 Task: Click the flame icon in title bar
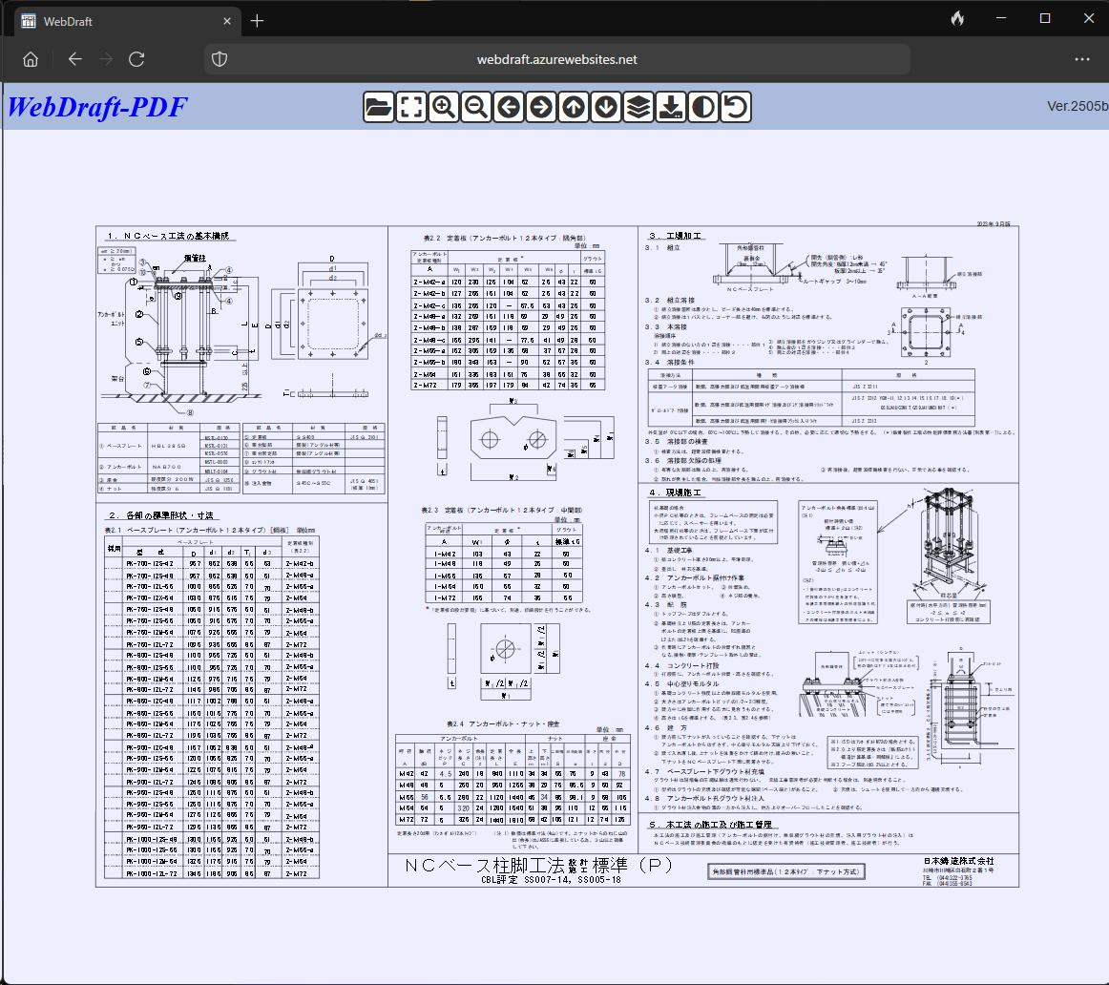957,19
